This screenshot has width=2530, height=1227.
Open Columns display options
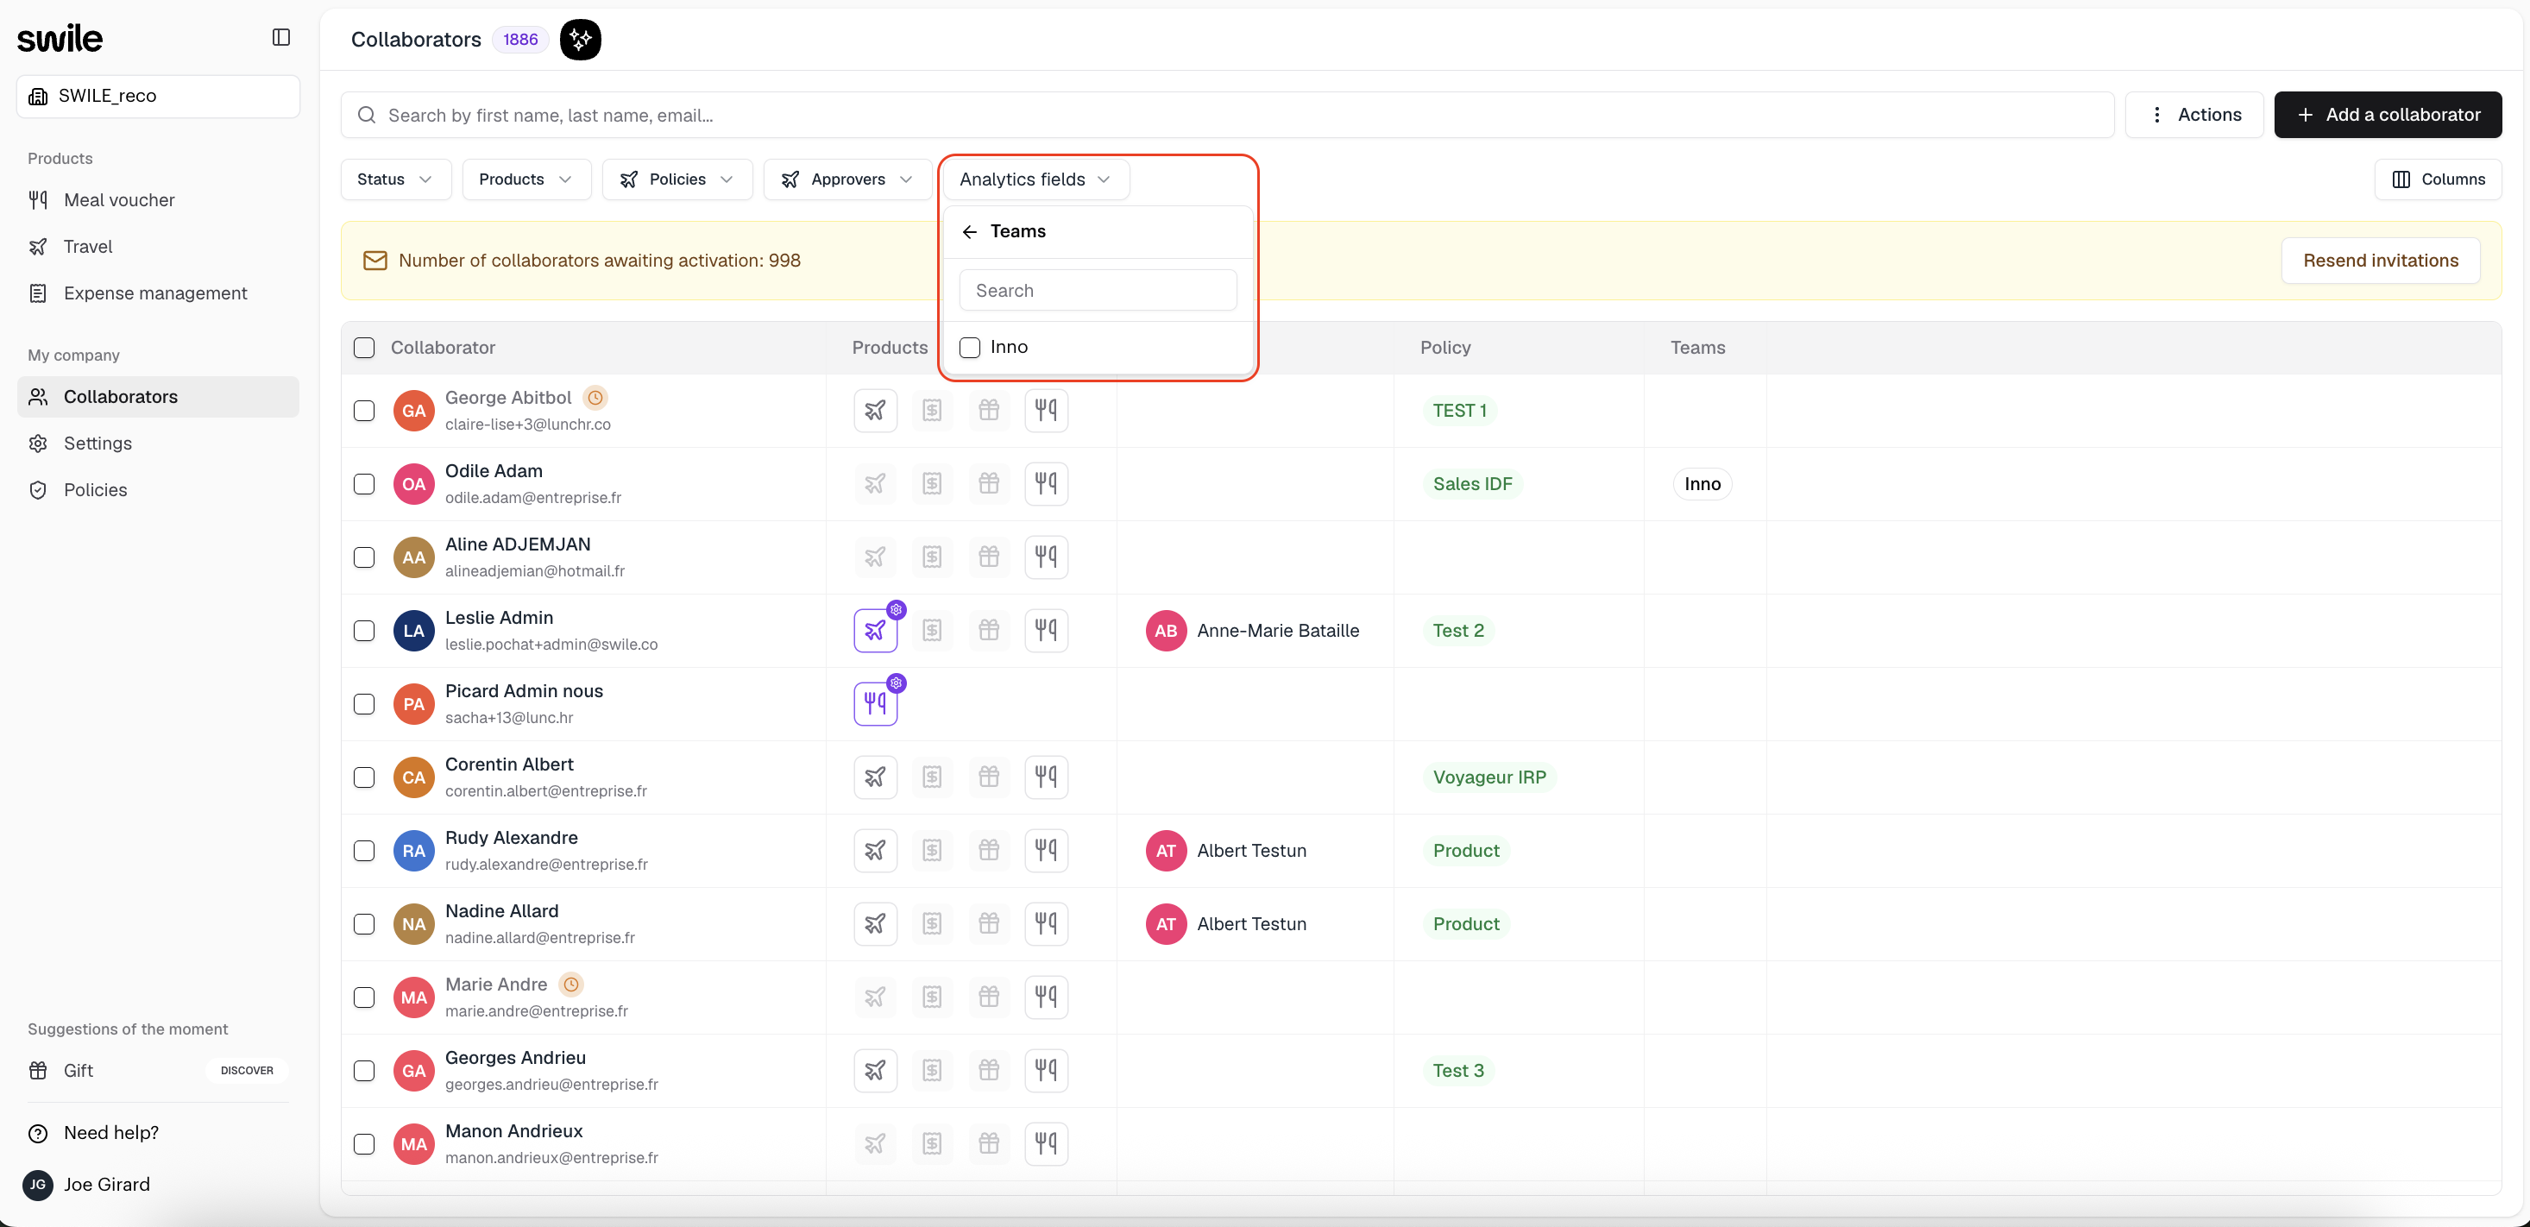tap(2438, 179)
